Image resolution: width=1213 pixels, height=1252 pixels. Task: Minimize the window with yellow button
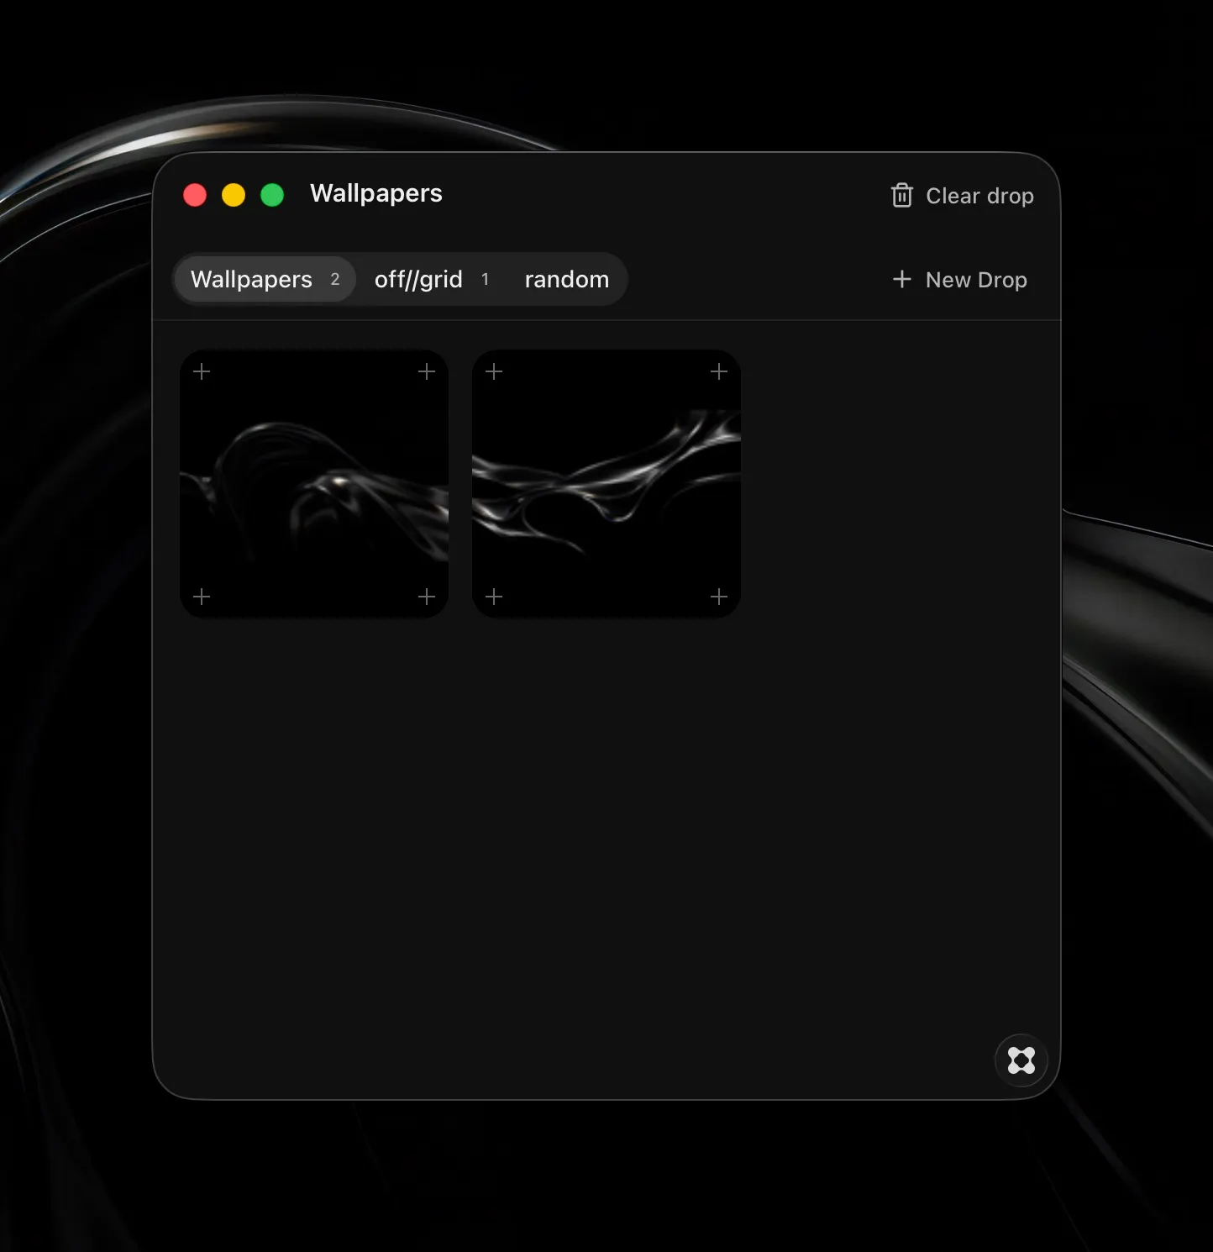234,195
